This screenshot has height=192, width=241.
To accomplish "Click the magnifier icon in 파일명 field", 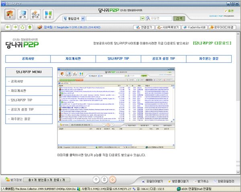I will click(148, 18).
